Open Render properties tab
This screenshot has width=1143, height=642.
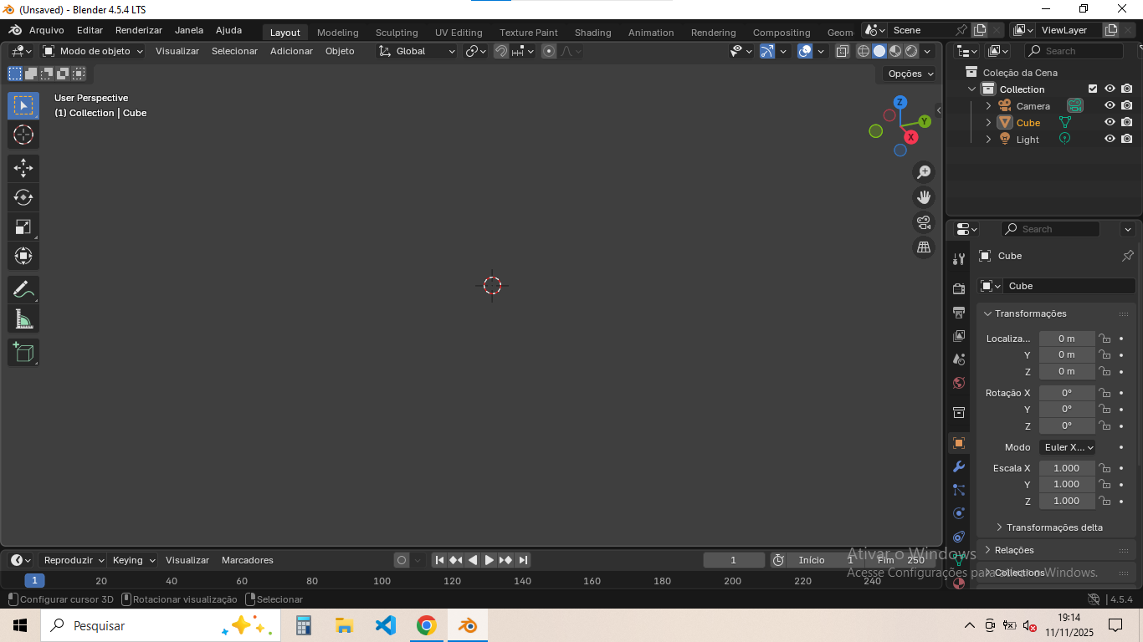coord(959,288)
